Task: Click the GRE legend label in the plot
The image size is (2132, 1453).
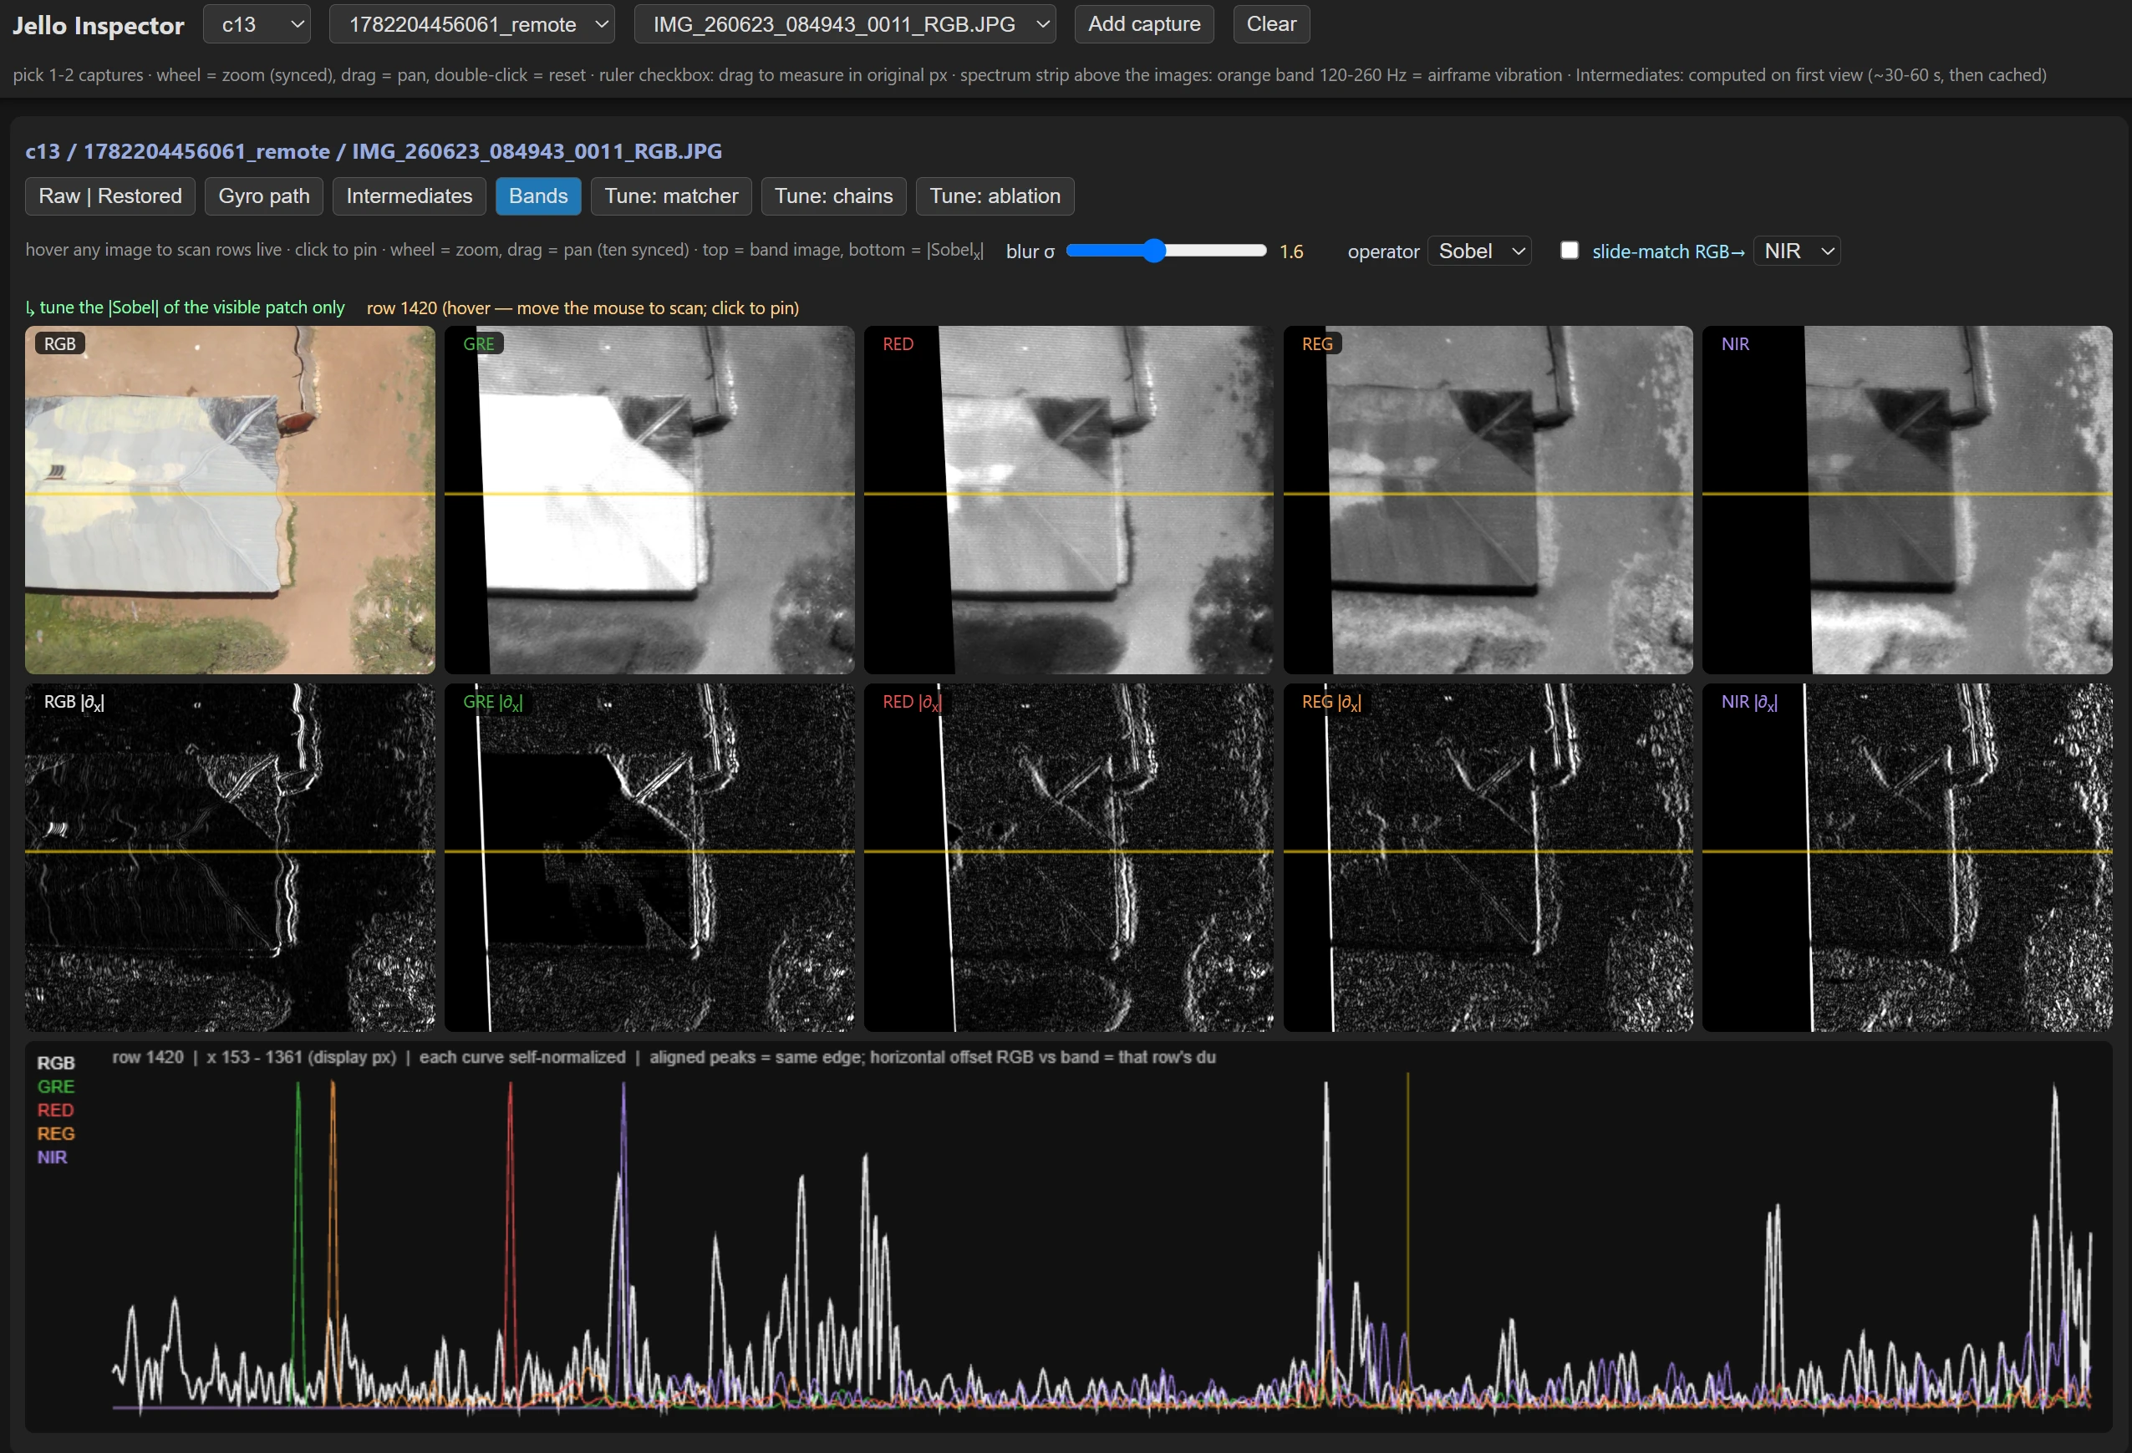Action: click(56, 1087)
